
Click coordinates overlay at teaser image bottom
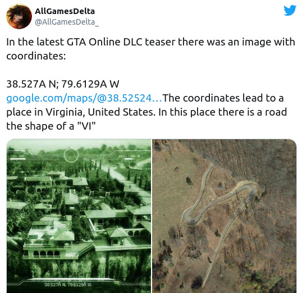[67, 285]
